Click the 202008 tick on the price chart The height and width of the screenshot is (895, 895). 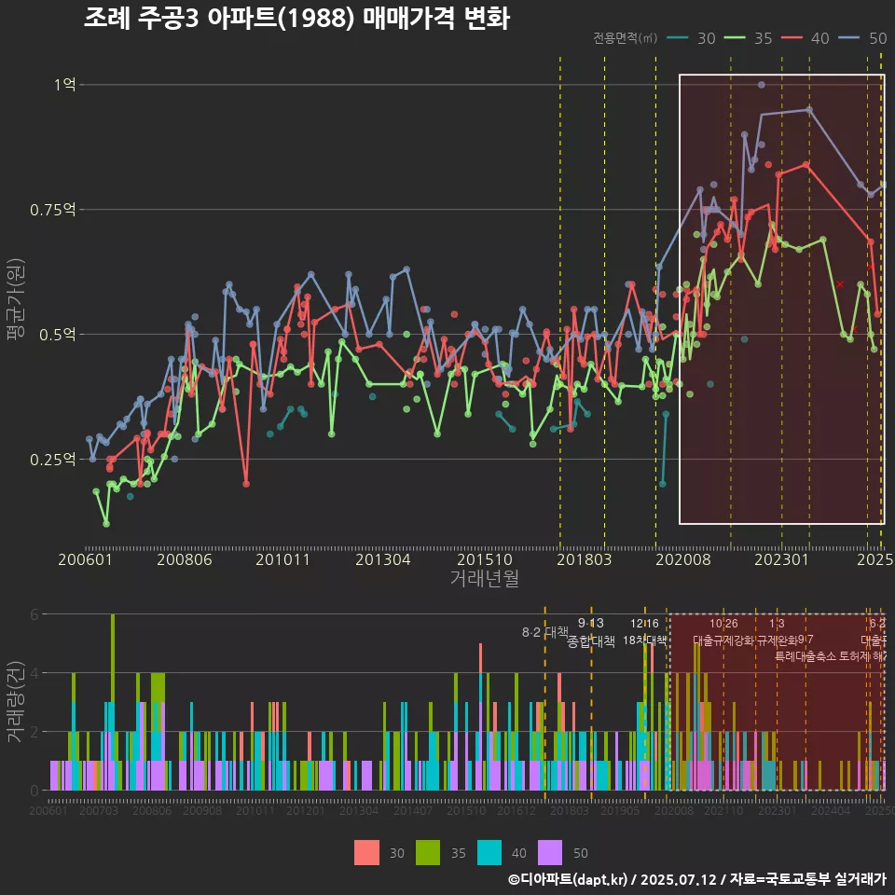point(683,559)
